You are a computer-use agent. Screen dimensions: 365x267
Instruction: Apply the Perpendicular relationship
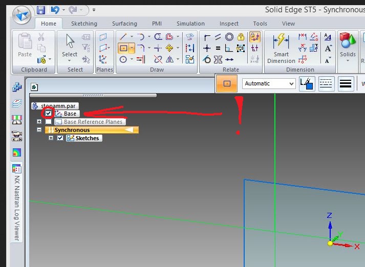tap(229, 49)
